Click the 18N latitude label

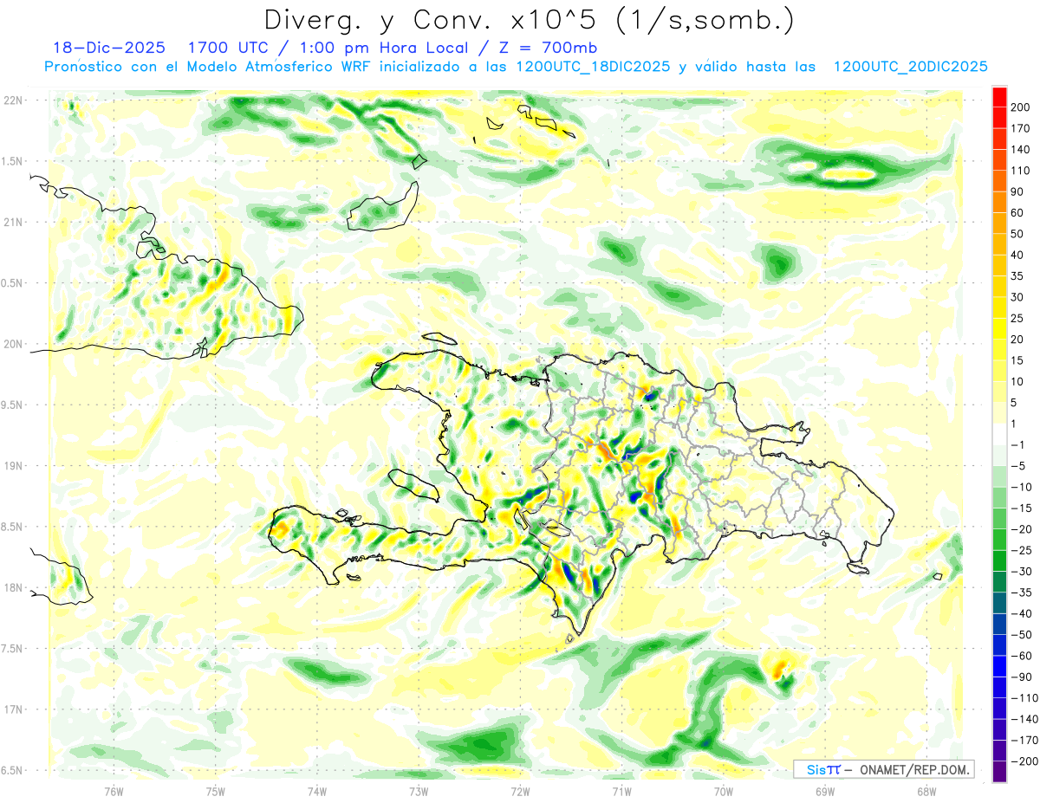tap(14, 588)
